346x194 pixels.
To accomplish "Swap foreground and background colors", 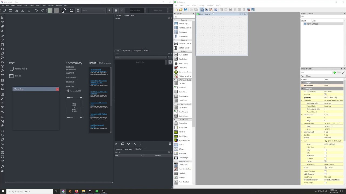I will [x=65, y=9].
